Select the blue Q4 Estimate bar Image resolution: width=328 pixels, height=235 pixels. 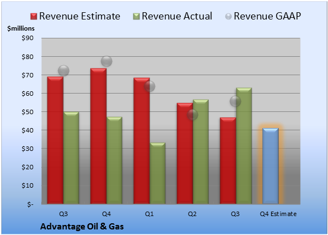point(271,166)
